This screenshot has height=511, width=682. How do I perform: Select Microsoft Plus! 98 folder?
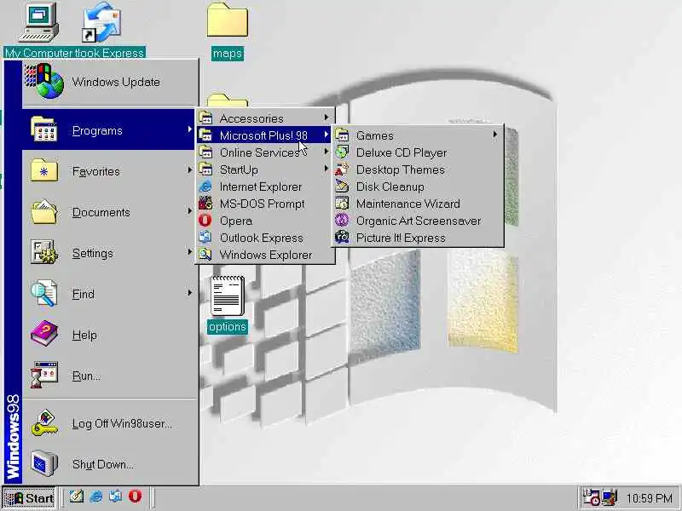[x=265, y=135]
